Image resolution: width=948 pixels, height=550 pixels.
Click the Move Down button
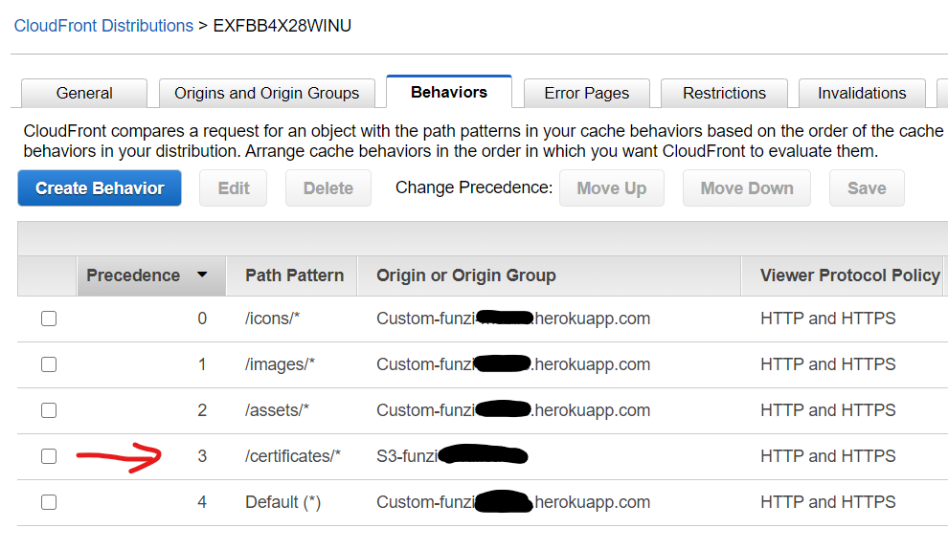point(747,188)
